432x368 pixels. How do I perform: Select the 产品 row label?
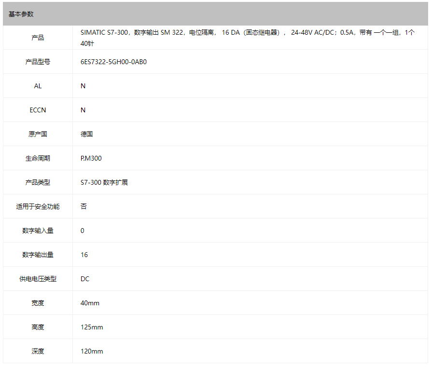click(38, 38)
